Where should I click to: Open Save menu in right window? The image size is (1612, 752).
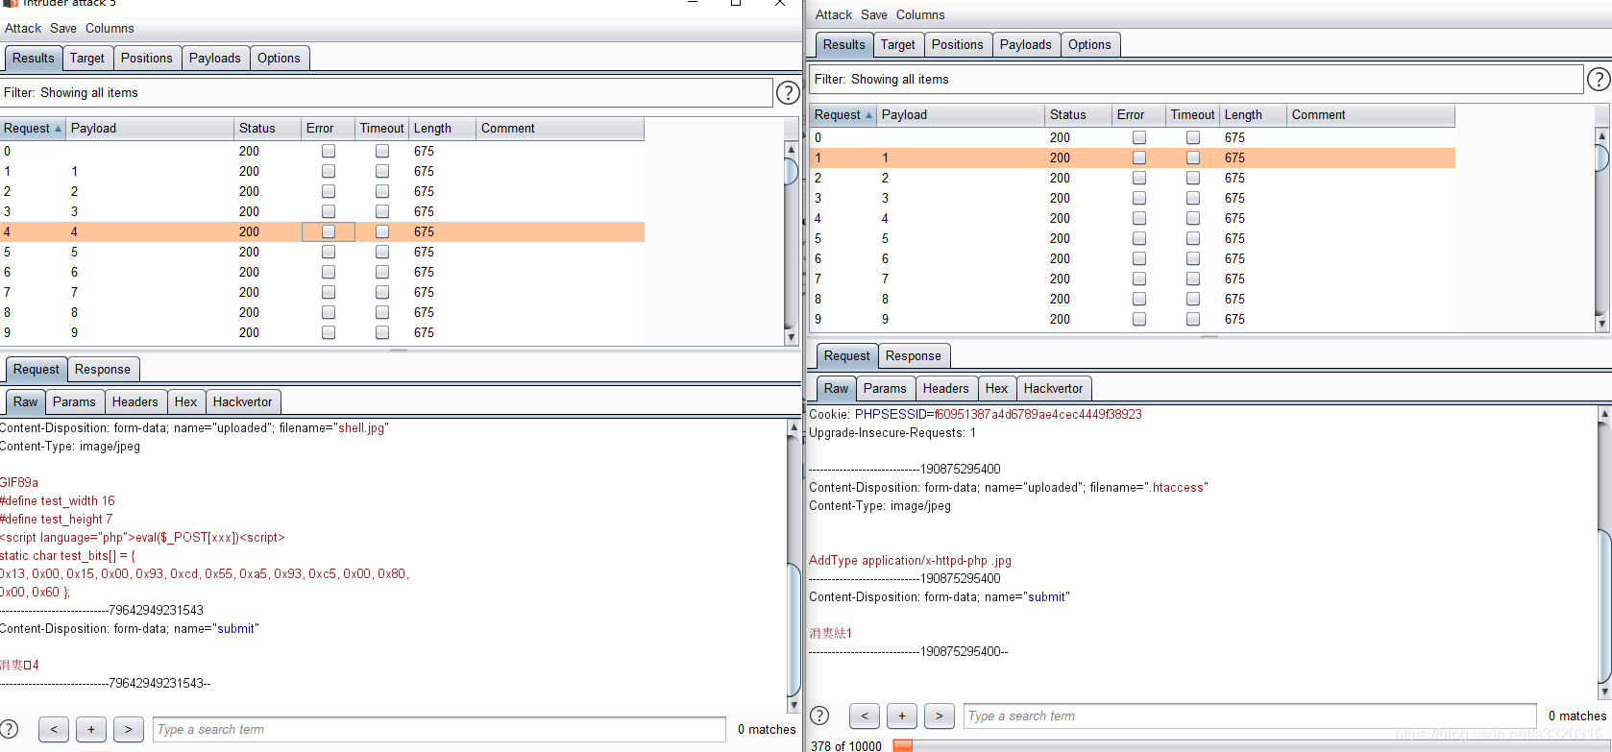click(874, 14)
